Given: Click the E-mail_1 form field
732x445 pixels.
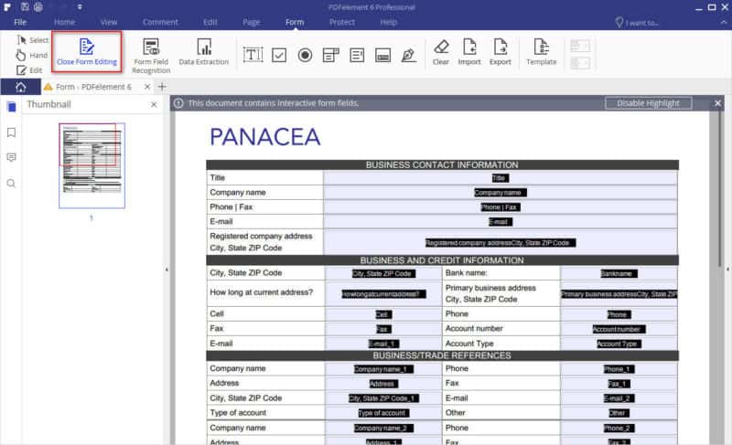Looking at the screenshot, I should click(x=383, y=344).
